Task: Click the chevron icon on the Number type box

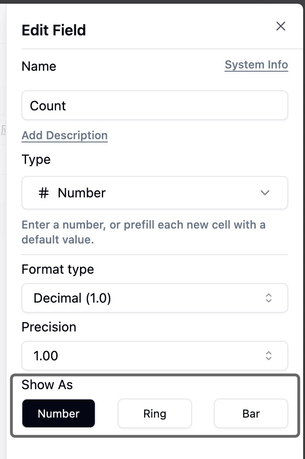Action: [x=265, y=192]
